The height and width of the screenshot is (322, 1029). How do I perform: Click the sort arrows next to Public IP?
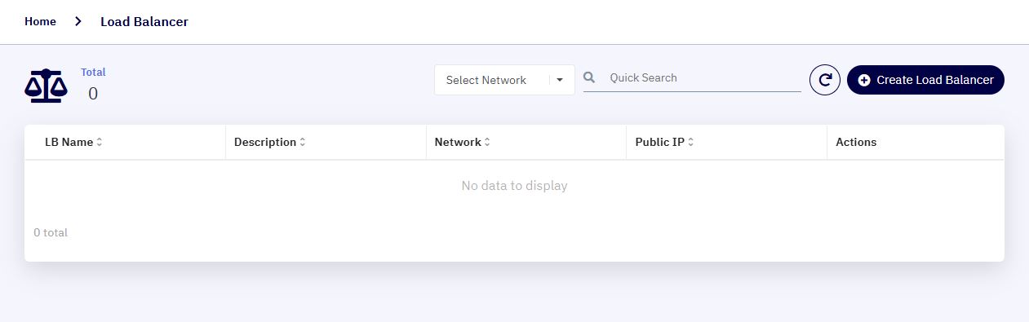[690, 142]
